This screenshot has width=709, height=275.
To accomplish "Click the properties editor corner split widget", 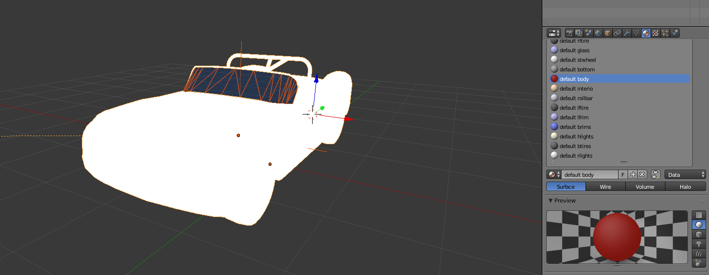I will (545, 23).
